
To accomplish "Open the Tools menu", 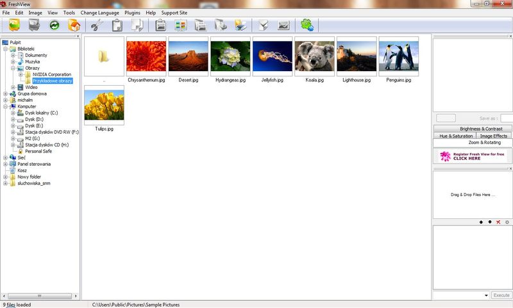I will point(69,13).
